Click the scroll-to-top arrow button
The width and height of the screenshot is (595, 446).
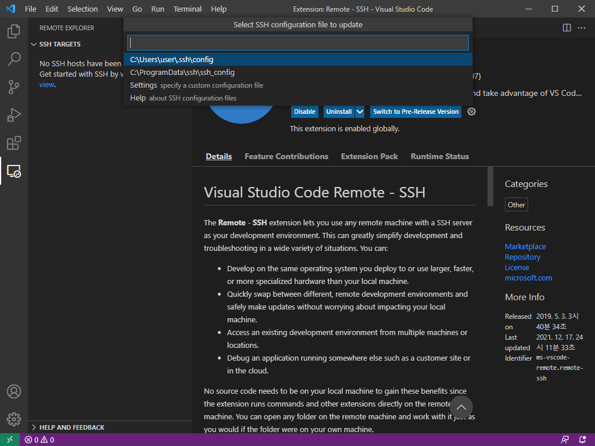(x=461, y=407)
